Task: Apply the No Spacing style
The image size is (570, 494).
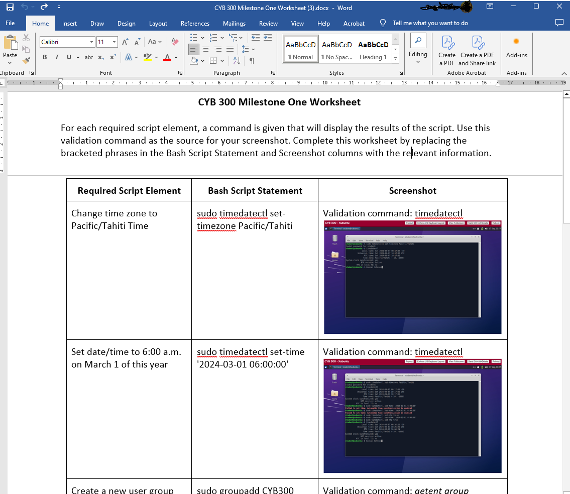Action: 337,49
